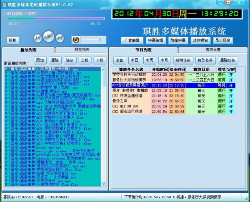
Task: Click the next track button
Action: (x=60, y=38)
